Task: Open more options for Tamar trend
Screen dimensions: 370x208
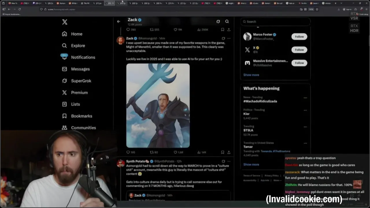Action: (305, 143)
